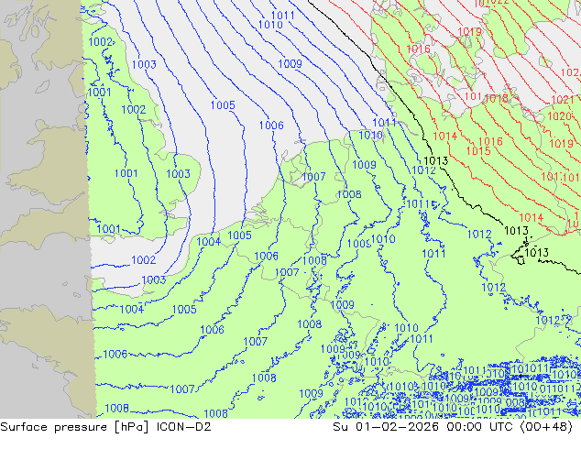Image resolution: width=581 pixels, height=449 pixels.
Task: Click the "ICON-D2" model name in caption
Action: point(184,427)
